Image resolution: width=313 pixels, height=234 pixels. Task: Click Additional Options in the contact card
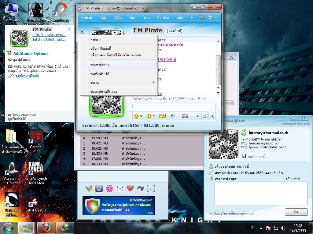[31, 53]
